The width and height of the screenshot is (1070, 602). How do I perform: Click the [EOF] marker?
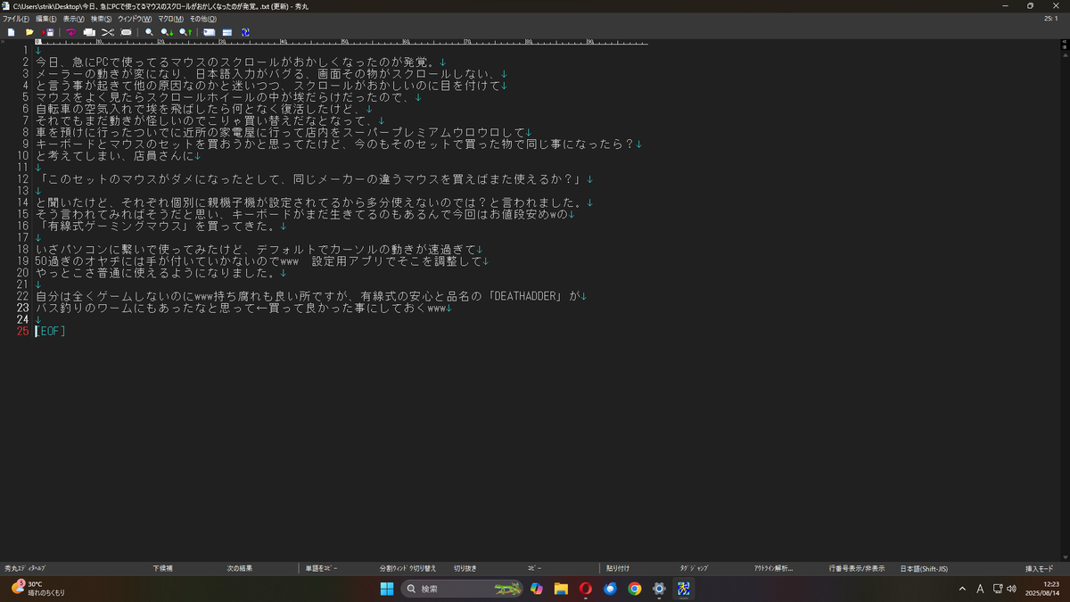coord(50,331)
